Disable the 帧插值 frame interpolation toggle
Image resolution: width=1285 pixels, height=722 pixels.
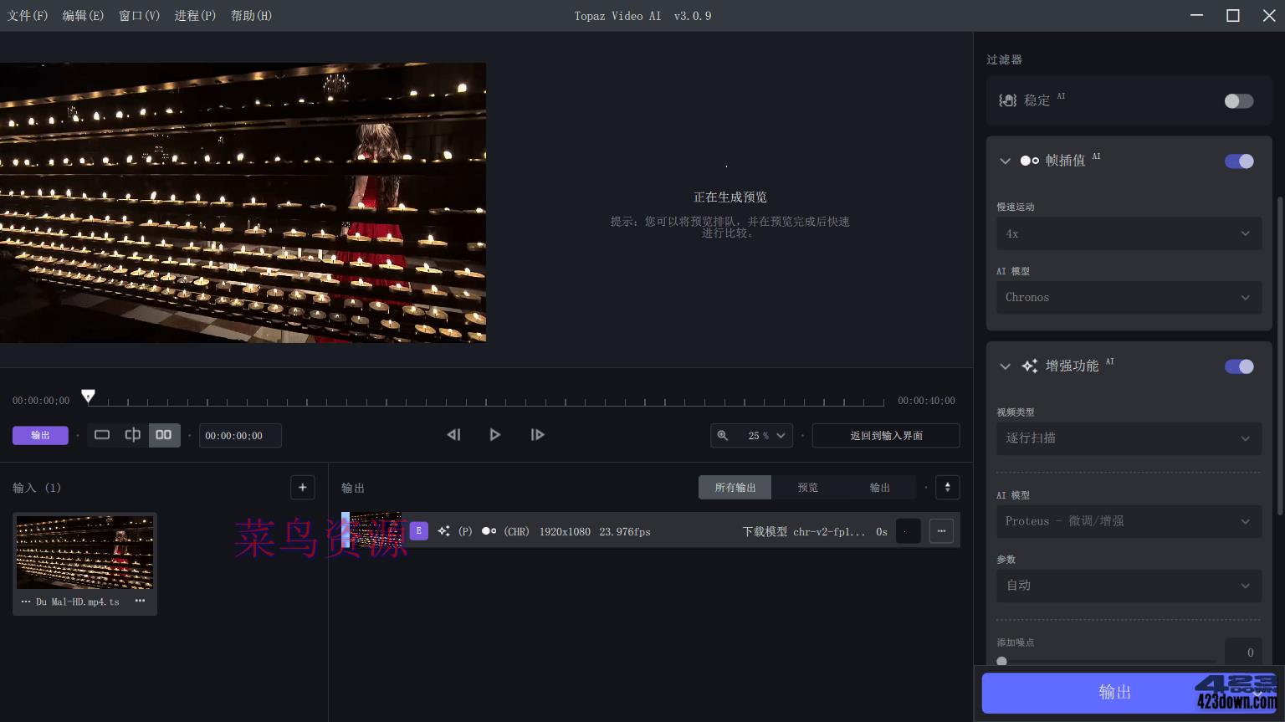(1239, 161)
